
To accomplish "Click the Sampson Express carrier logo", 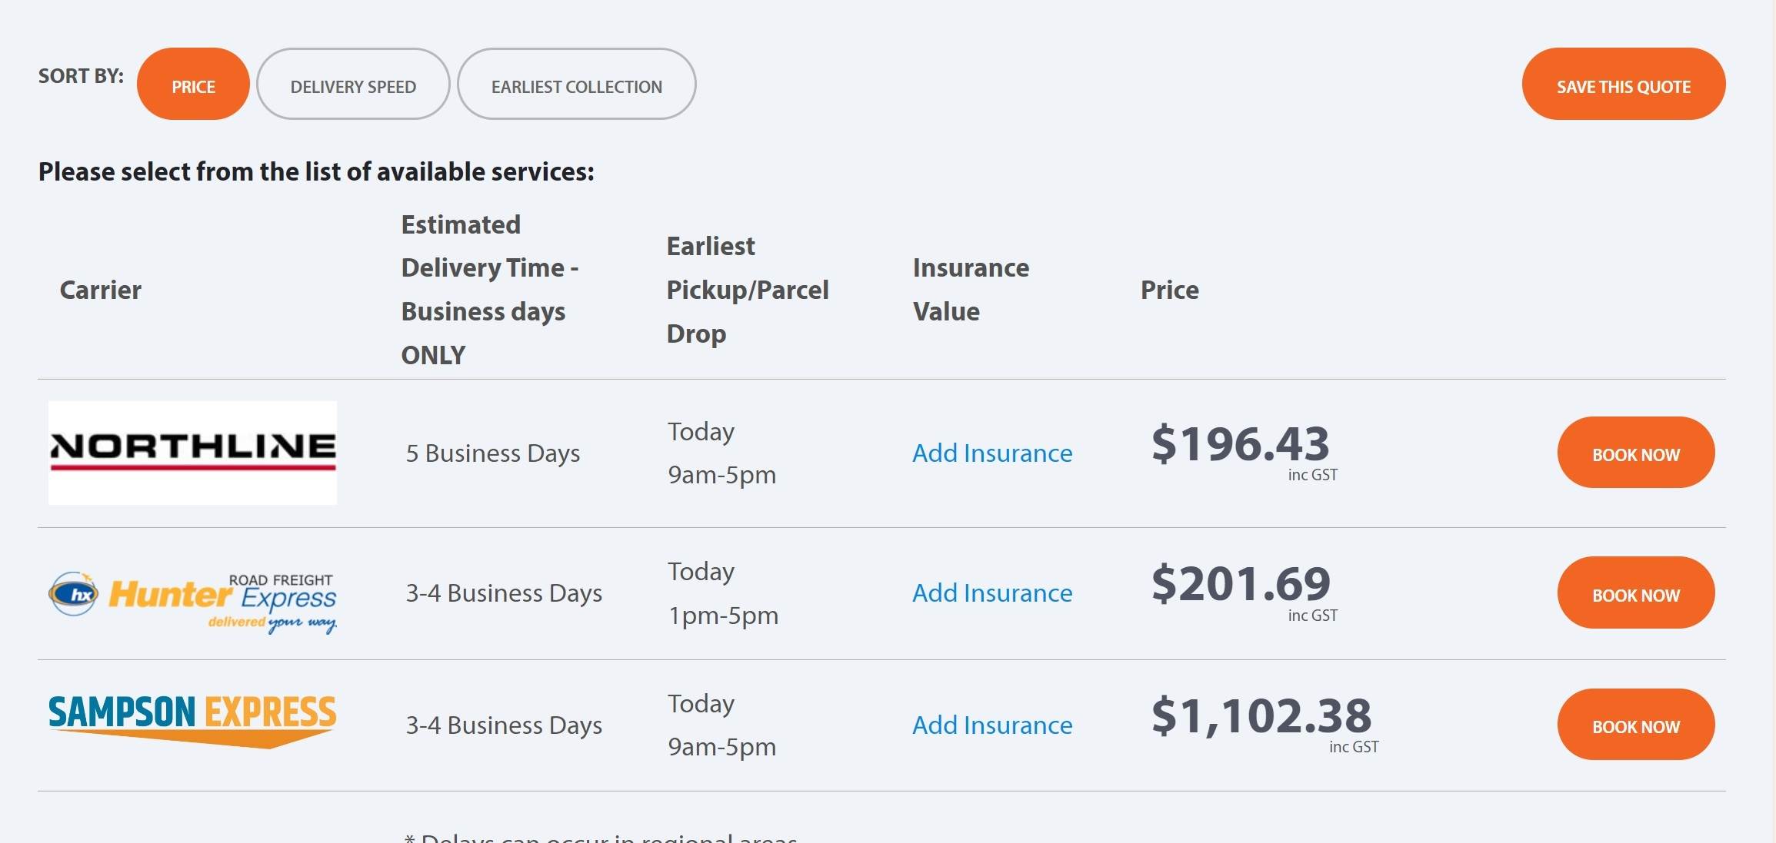I will coord(192,719).
